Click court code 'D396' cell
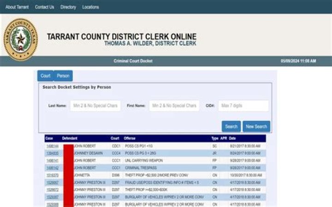This screenshot has width=332, height=207. pyautogui.click(x=116, y=175)
